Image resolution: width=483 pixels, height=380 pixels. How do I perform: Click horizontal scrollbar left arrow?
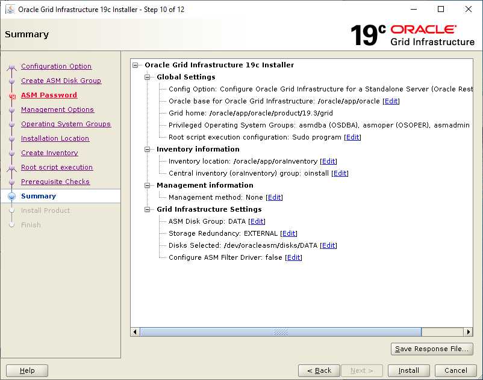135,332
